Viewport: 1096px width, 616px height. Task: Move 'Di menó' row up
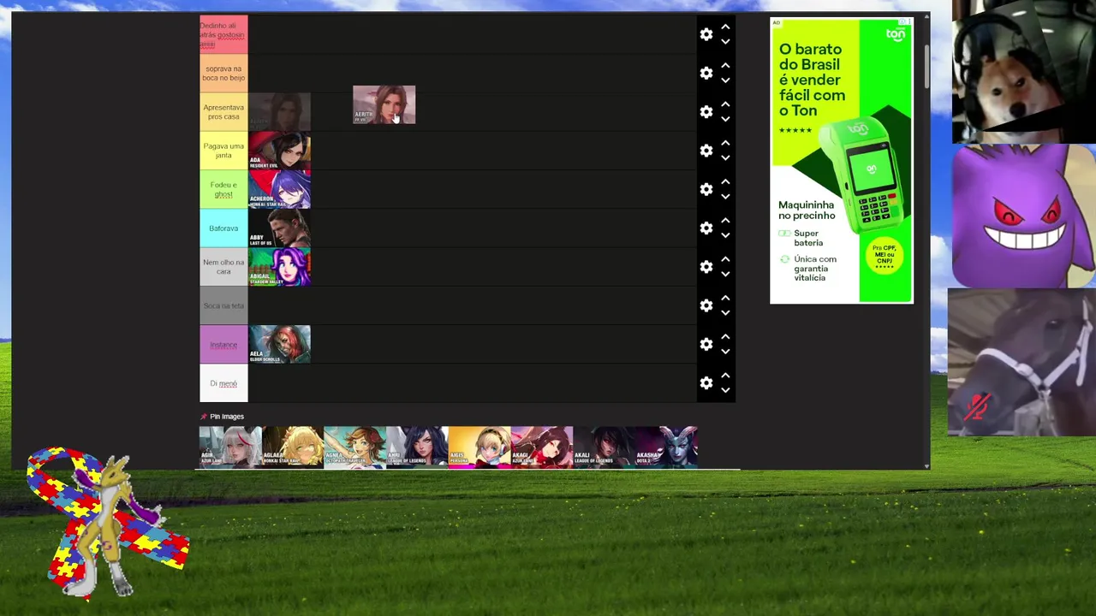click(725, 376)
